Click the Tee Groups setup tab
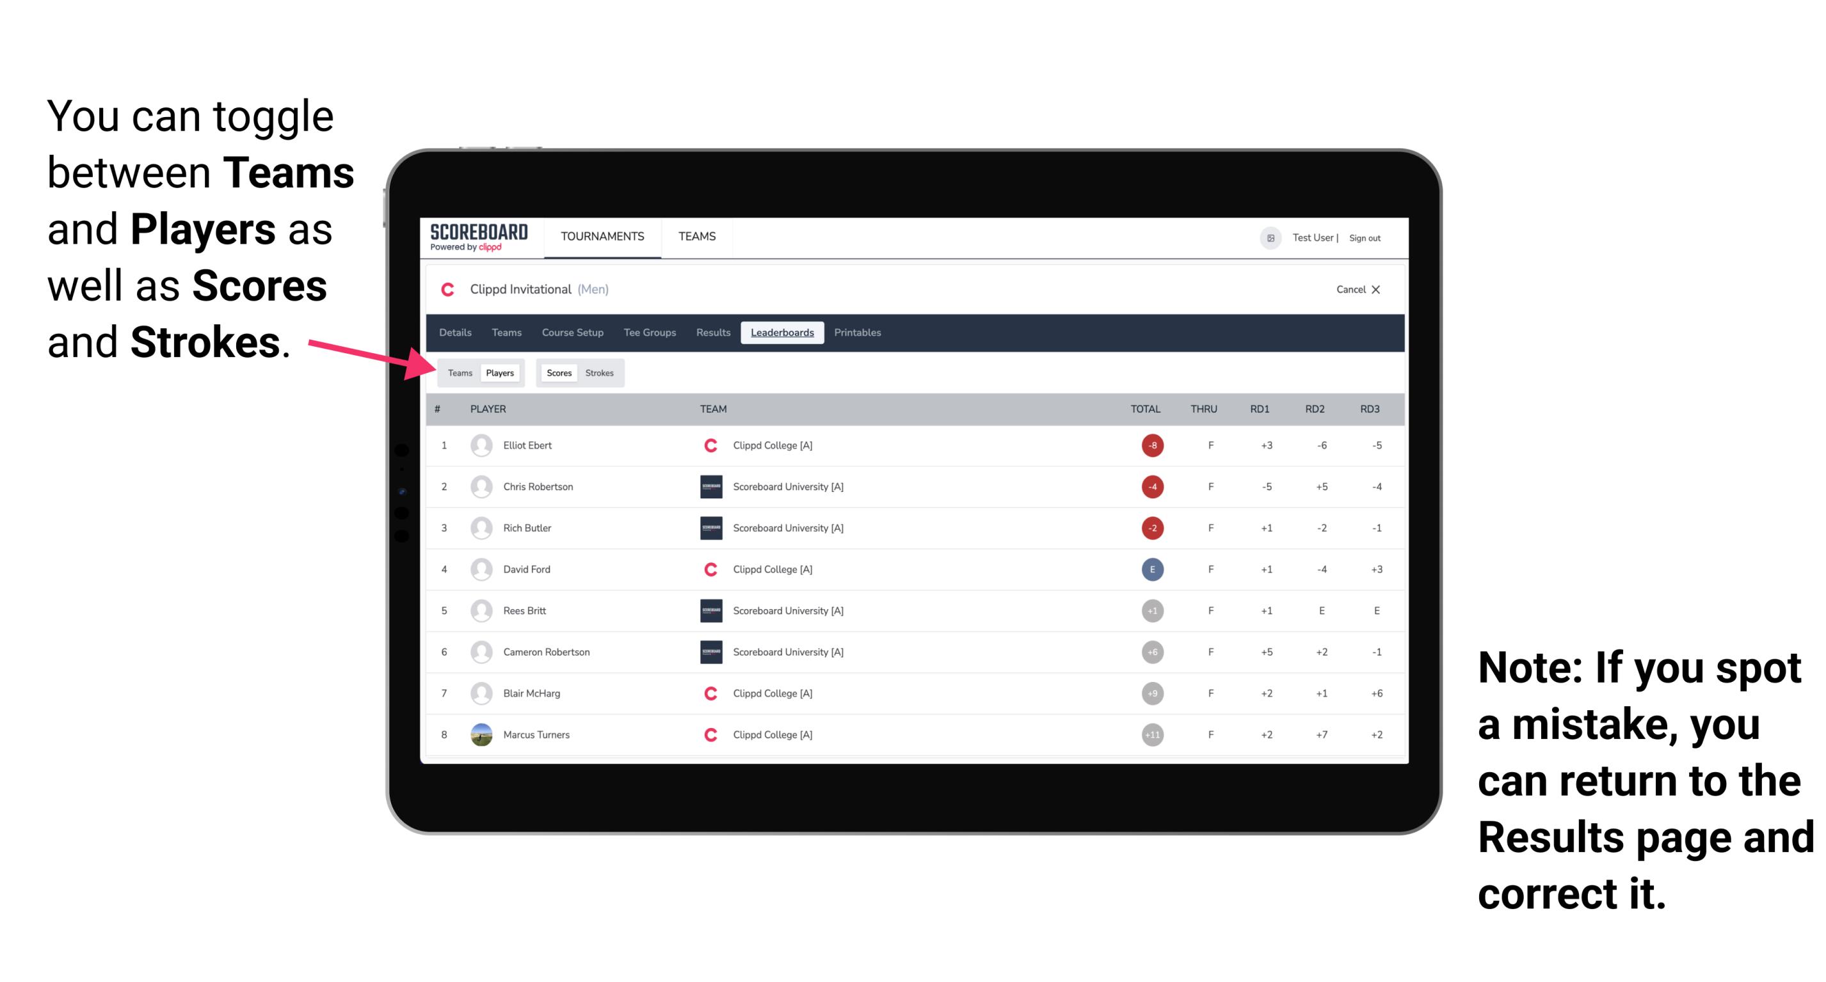 click(x=647, y=333)
